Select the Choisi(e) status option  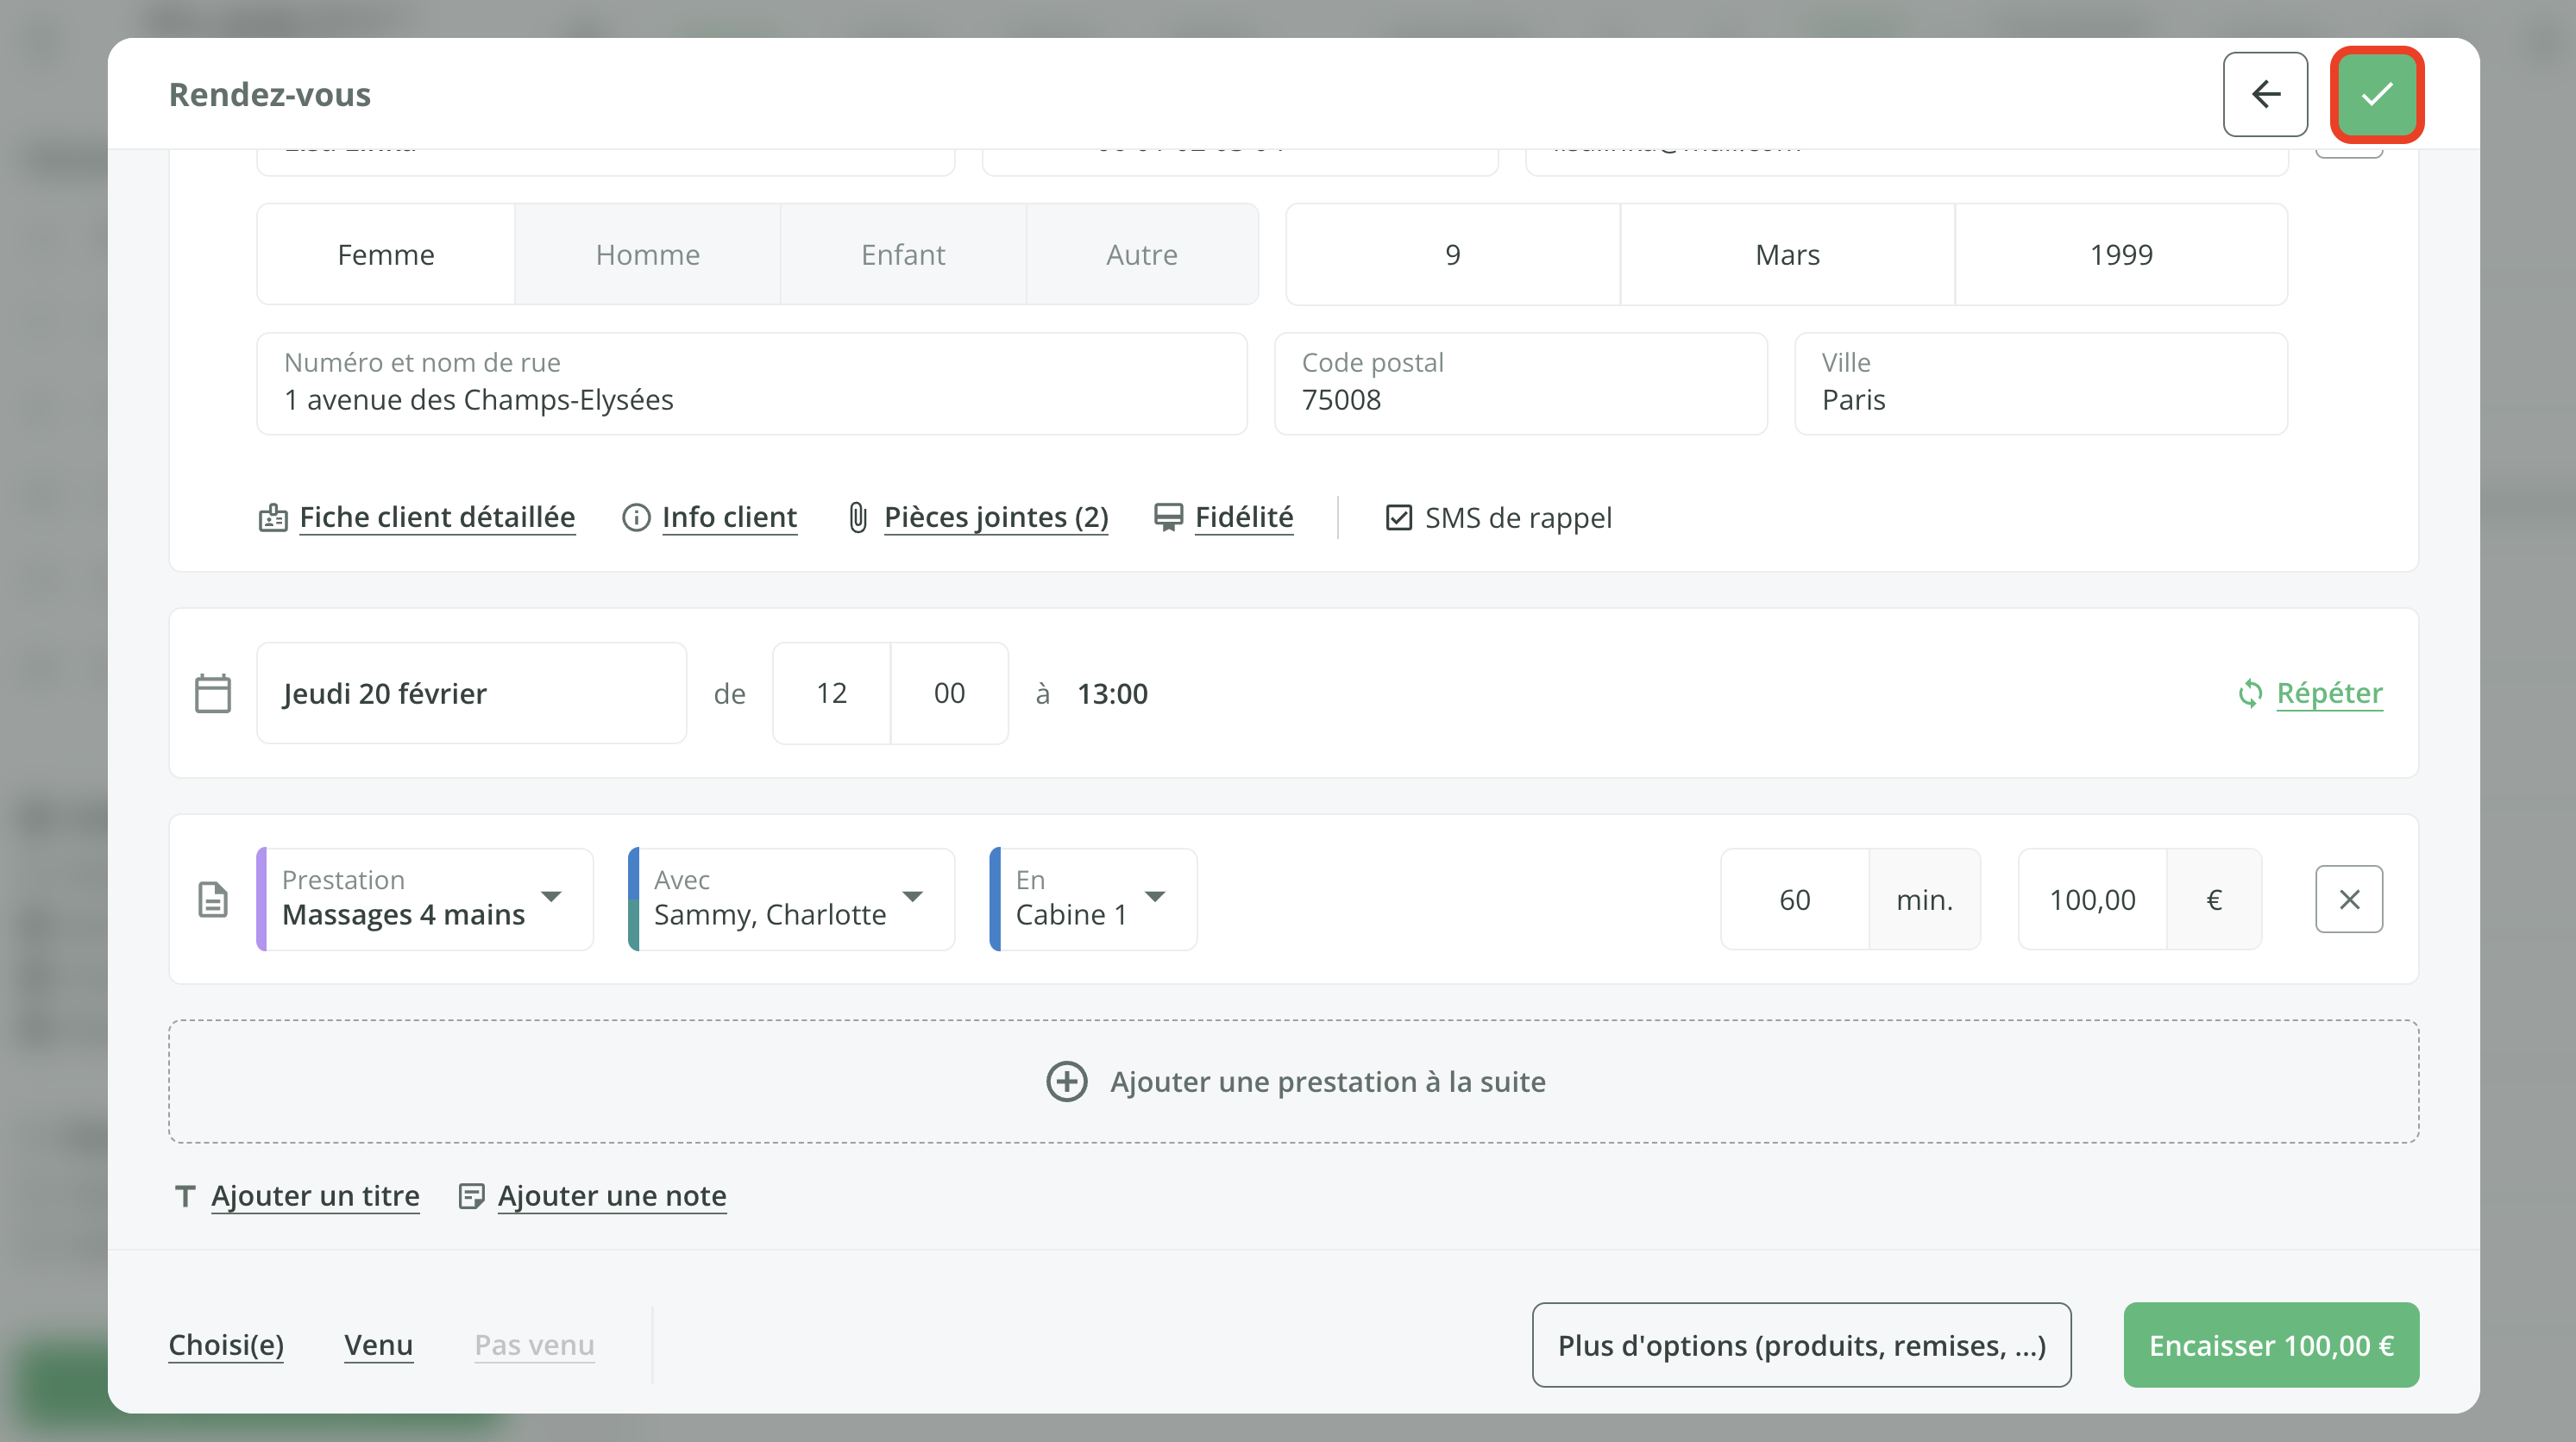point(226,1345)
